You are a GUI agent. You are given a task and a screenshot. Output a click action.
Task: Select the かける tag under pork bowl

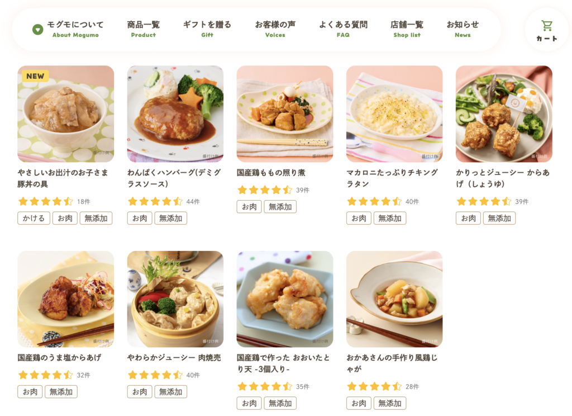point(34,218)
